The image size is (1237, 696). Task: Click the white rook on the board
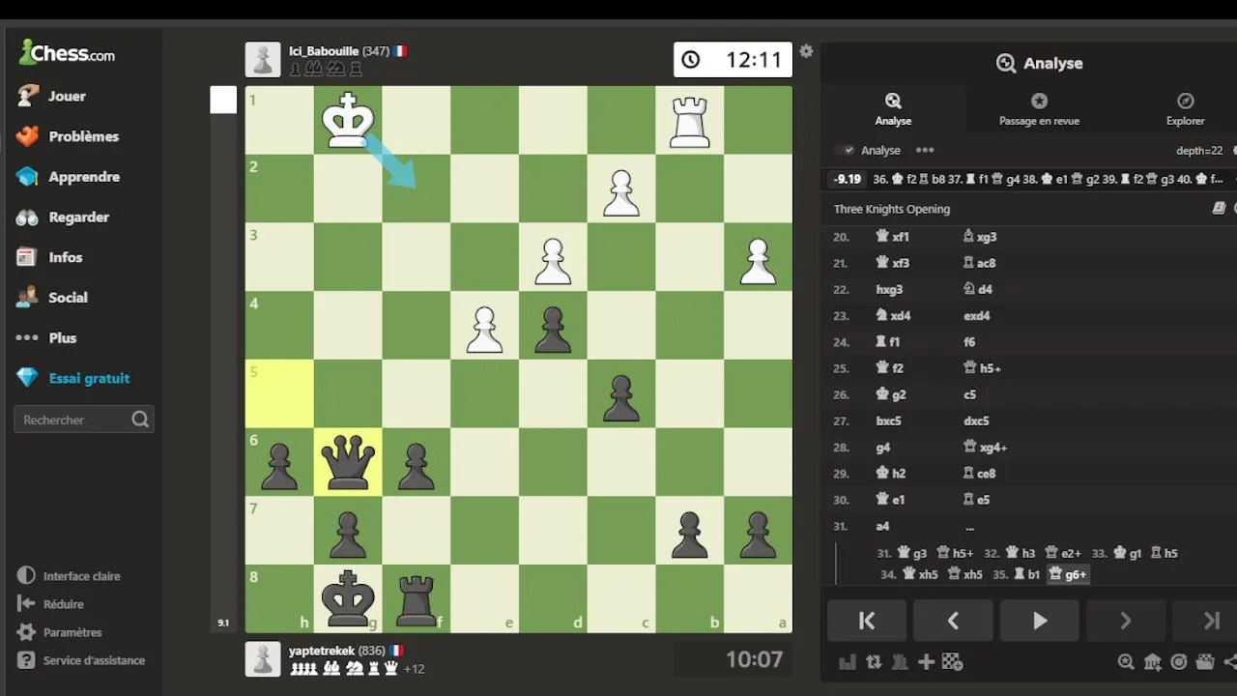pos(690,121)
